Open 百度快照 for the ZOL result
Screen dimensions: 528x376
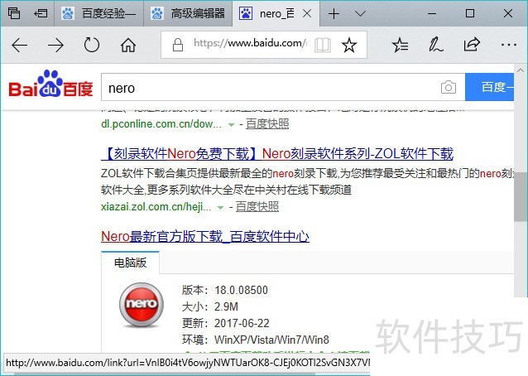(257, 206)
